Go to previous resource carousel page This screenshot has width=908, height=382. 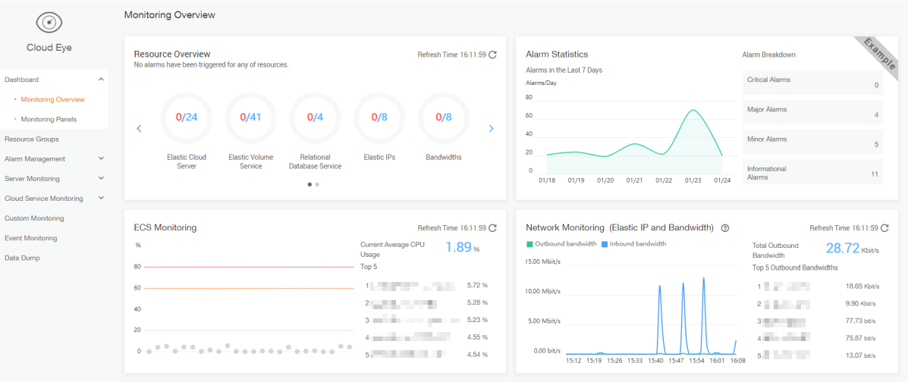(x=139, y=129)
